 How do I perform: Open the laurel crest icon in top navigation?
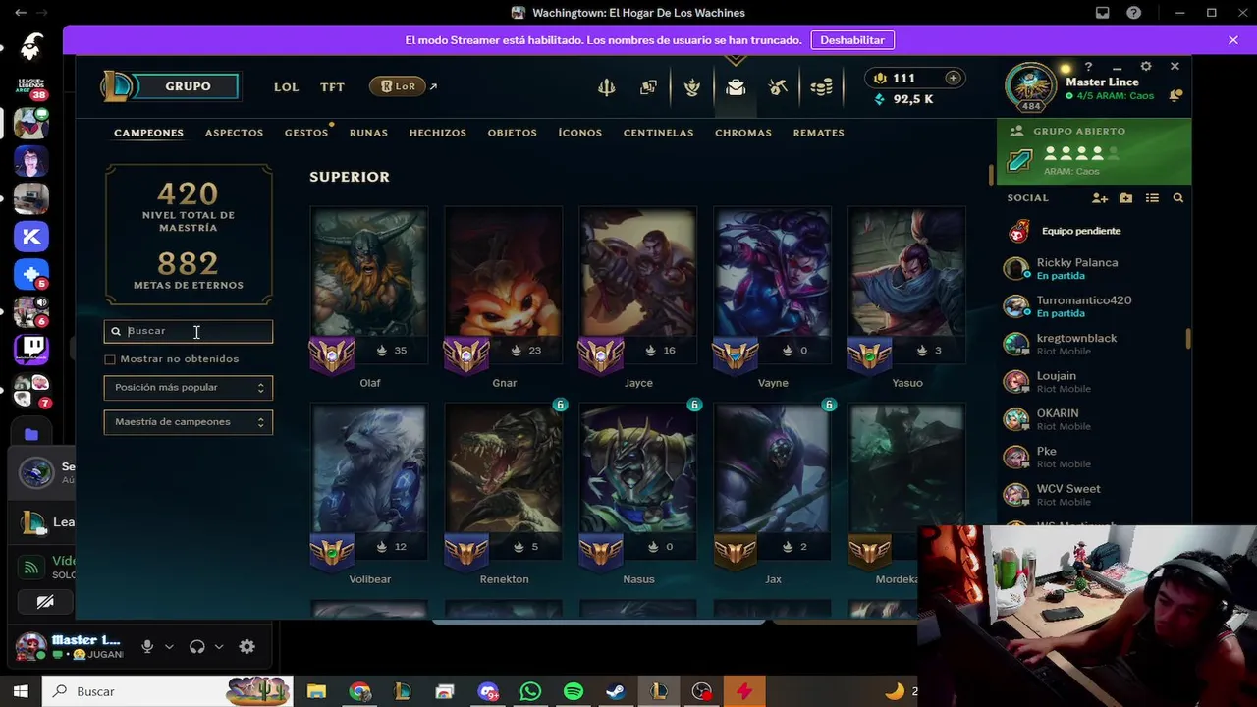tap(692, 87)
